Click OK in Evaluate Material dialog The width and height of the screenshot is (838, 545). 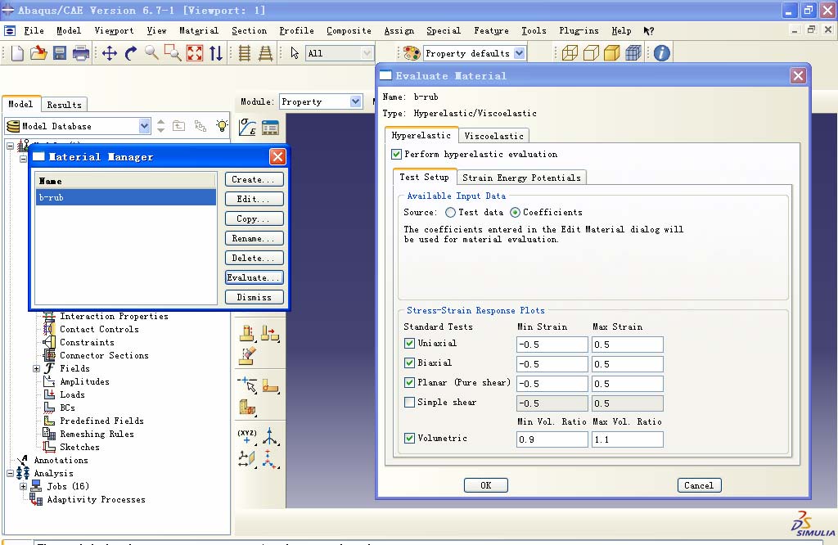click(x=485, y=485)
